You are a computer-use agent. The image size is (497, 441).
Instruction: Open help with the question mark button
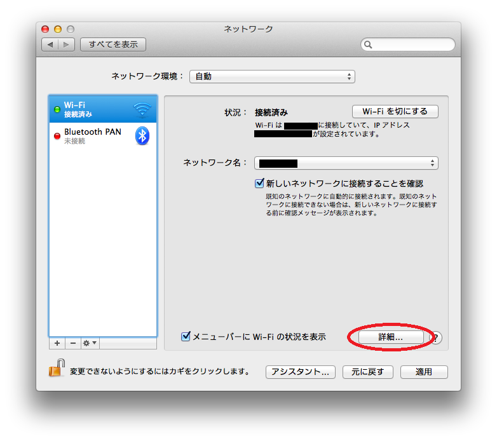pos(436,337)
